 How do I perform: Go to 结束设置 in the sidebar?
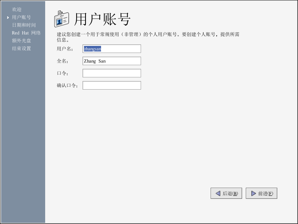point(21,49)
